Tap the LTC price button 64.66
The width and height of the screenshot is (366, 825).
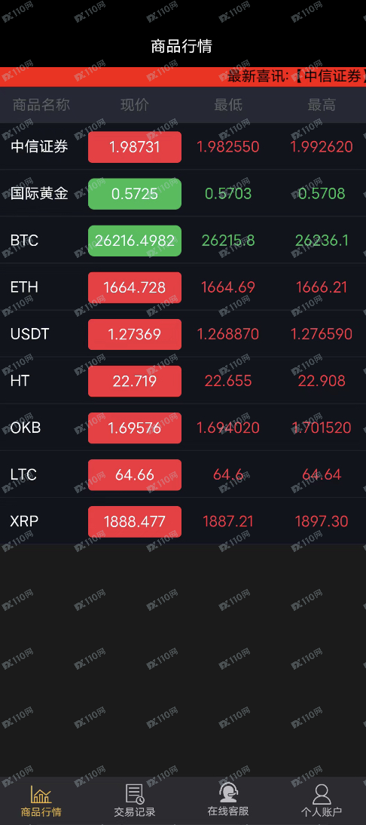coord(135,474)
